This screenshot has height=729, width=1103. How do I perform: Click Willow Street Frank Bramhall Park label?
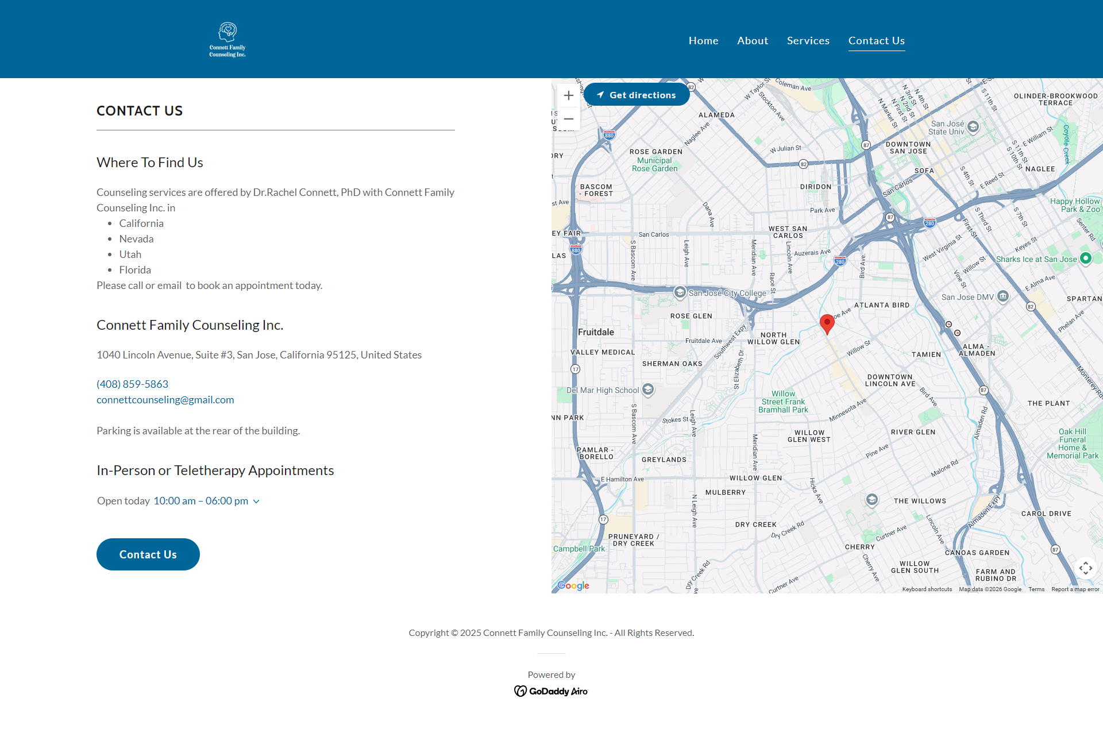783,402
